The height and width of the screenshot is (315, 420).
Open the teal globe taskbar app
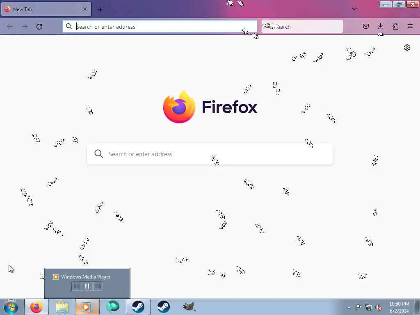pyautogui.click(x=113, y=307)
